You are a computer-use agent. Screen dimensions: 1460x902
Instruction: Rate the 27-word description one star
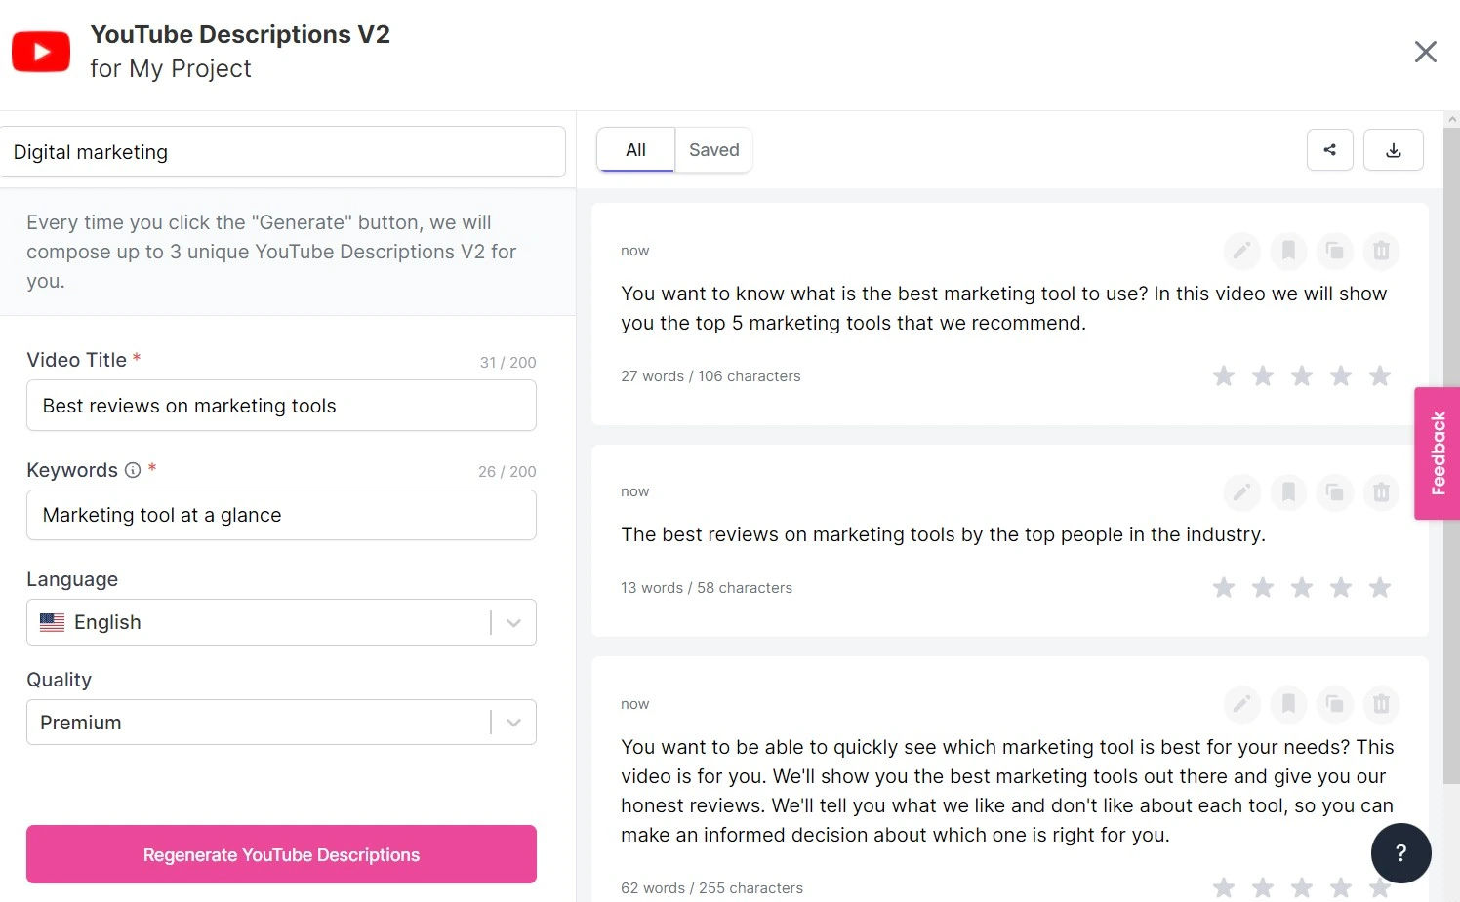click(1224, 375)
